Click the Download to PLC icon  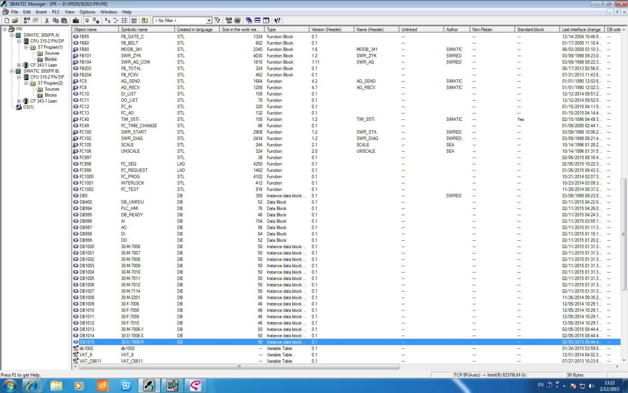pyautogui.click(x=76, y=21)
